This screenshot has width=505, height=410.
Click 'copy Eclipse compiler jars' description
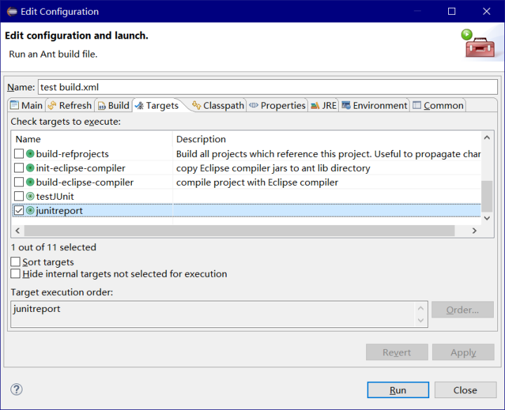click(273, 168)
